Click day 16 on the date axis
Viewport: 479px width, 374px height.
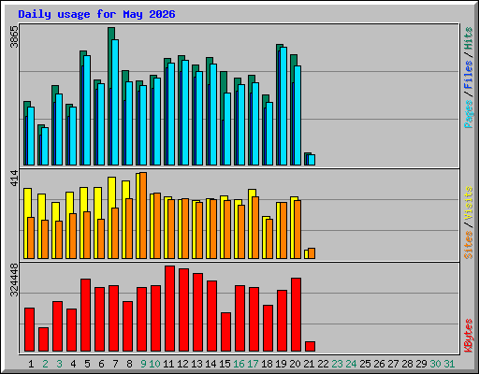click(239, 364)
